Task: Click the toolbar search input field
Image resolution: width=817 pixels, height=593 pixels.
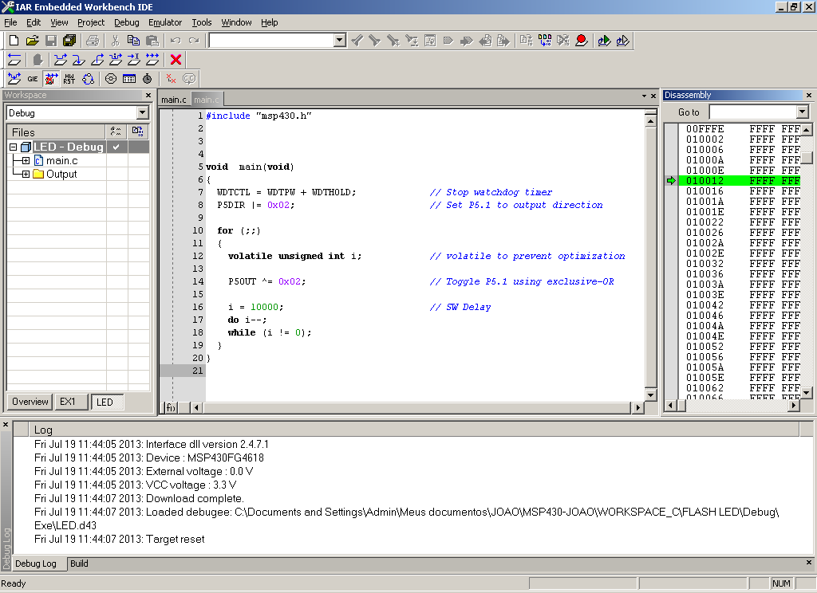Action: [271, 41]
